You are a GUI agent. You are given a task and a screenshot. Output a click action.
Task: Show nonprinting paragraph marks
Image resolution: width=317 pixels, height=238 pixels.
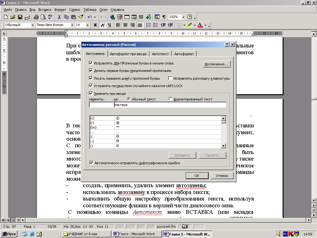(x=164, y=17)
